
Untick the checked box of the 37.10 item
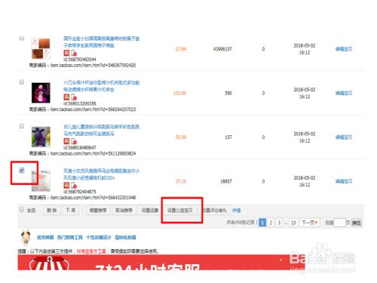tap(22, 171)
